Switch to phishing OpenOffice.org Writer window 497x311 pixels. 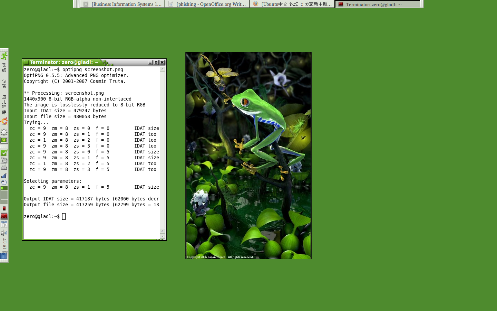(207, 4)
